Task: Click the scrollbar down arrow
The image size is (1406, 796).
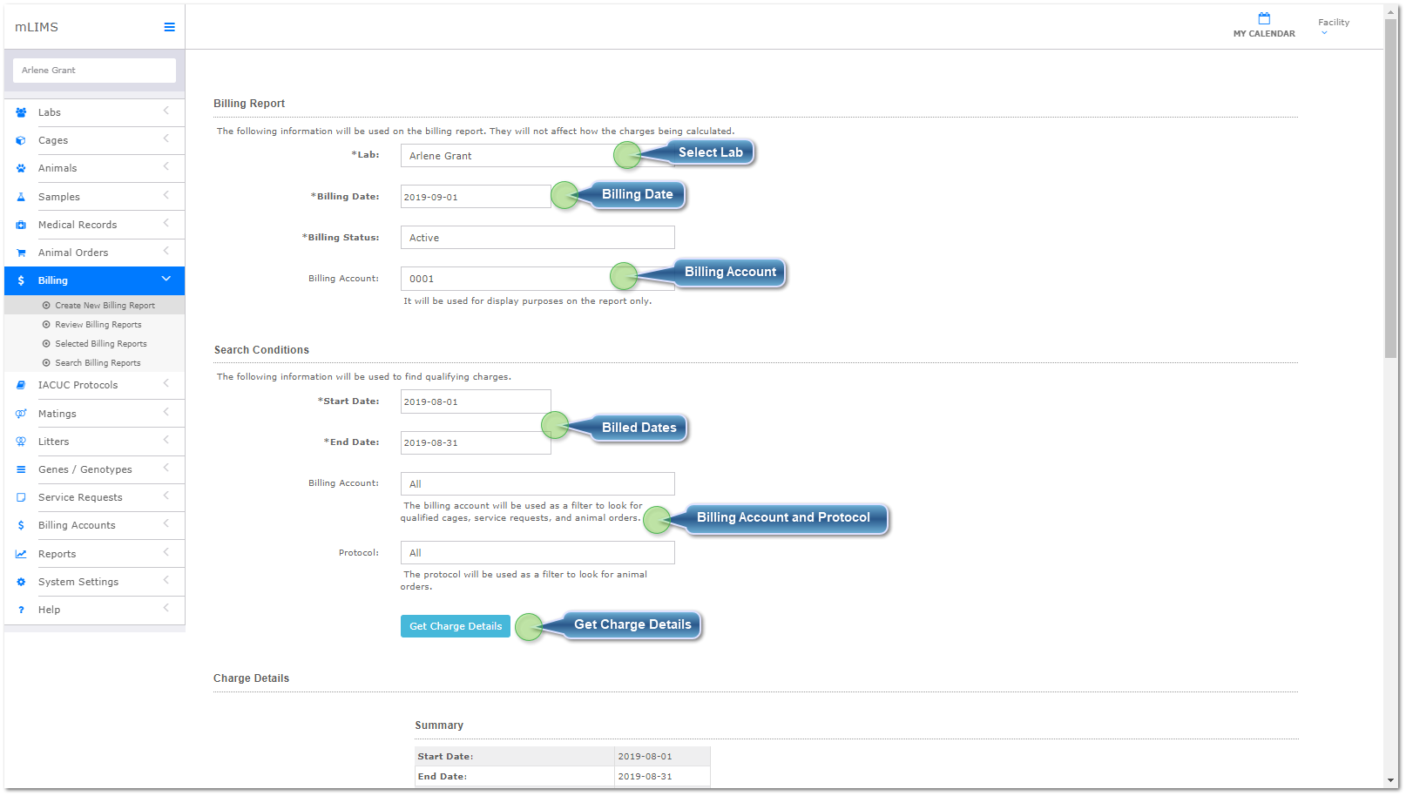Action: pos(1390,780)
